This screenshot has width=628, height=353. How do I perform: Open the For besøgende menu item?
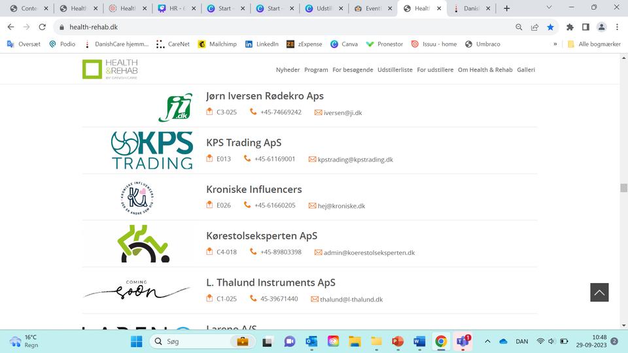pyautogui.click(x=353, y=70)
